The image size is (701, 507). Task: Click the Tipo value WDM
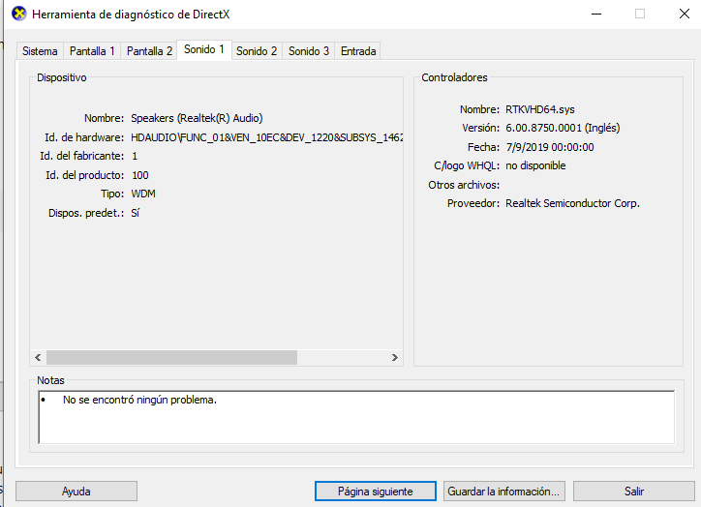143,194
